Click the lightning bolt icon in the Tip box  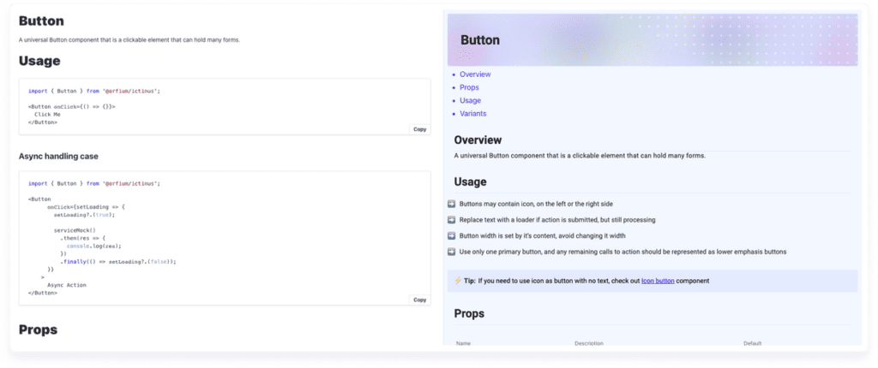click(456, 281)
